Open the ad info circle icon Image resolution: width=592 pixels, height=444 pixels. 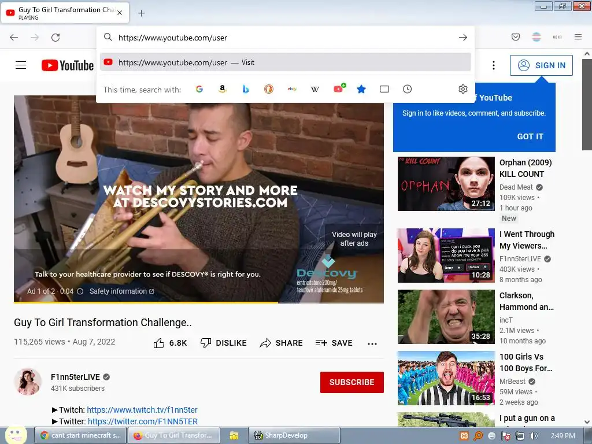click(80, 291)
